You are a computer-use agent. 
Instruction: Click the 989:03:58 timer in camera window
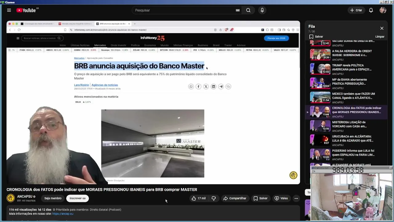[x=348, y=171]
